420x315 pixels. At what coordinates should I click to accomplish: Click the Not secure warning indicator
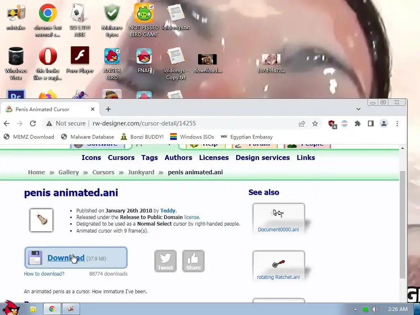click(66, 123)
